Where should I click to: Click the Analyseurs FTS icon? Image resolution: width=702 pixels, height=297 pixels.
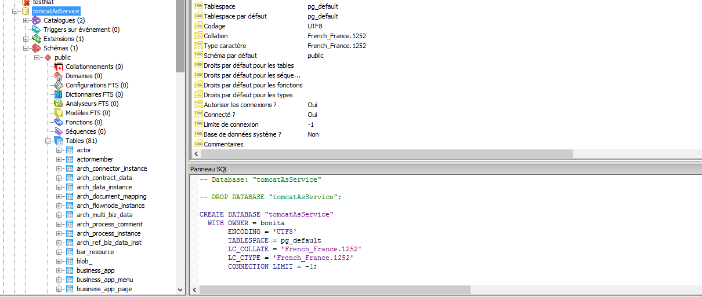point(58,104)
